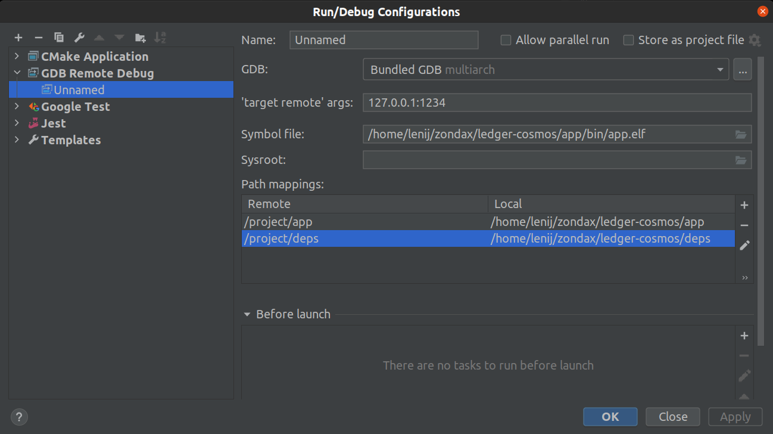Edit Before launch task pencil icon
Image resolution: width=773 pixels, height=434 pixels.
(x=744, y=376)
